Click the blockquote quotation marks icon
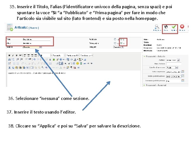 click(78, 68)
